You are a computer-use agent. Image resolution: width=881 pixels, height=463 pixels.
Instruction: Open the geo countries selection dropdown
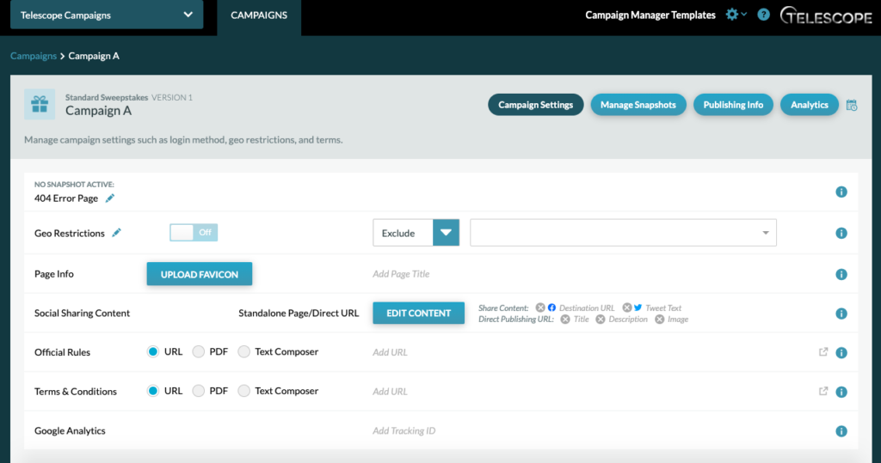click(x=623, y=232)
